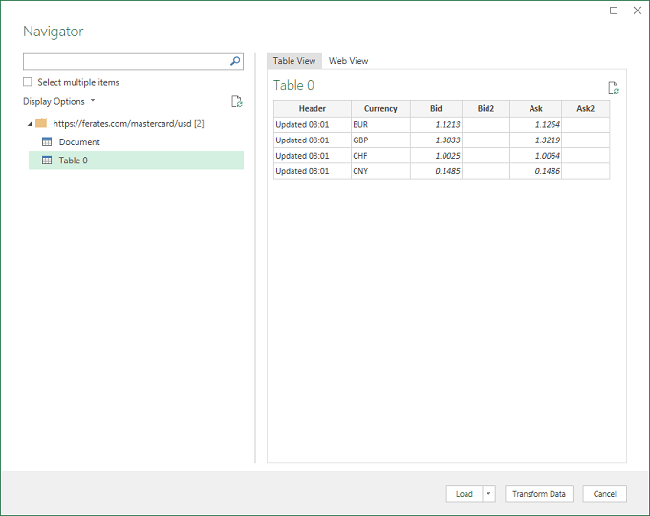Open the Display Options dropdown
This screenshot has width=650, height=516.
tap(58, 101)
